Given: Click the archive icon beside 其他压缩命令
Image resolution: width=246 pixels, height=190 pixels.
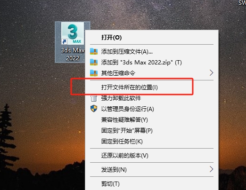Looking at the screenshot, I should (x=94, y=73).
